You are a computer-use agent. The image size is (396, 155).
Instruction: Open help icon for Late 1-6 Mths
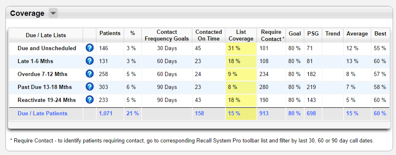(x=90, y=61)
